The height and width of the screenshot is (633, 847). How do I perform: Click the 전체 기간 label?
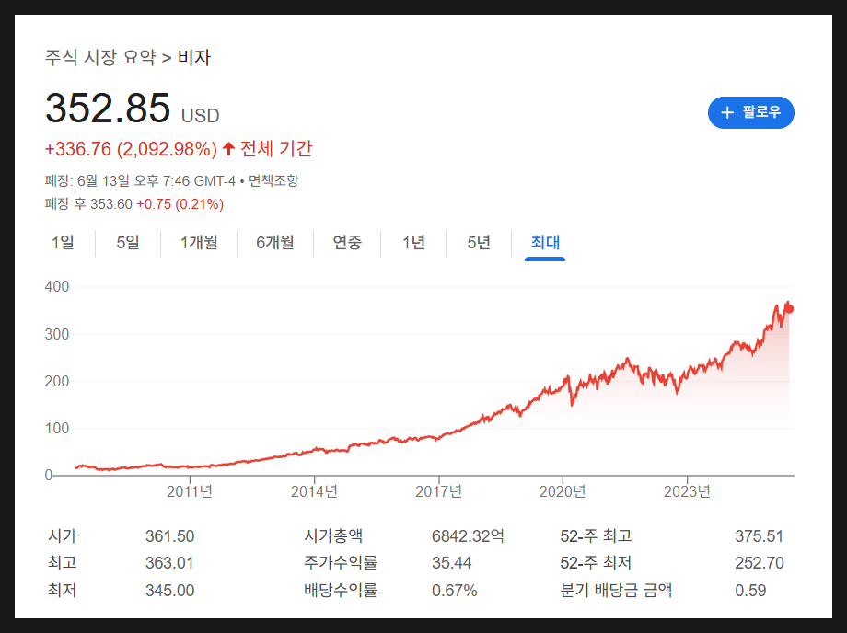click(276, 148)
